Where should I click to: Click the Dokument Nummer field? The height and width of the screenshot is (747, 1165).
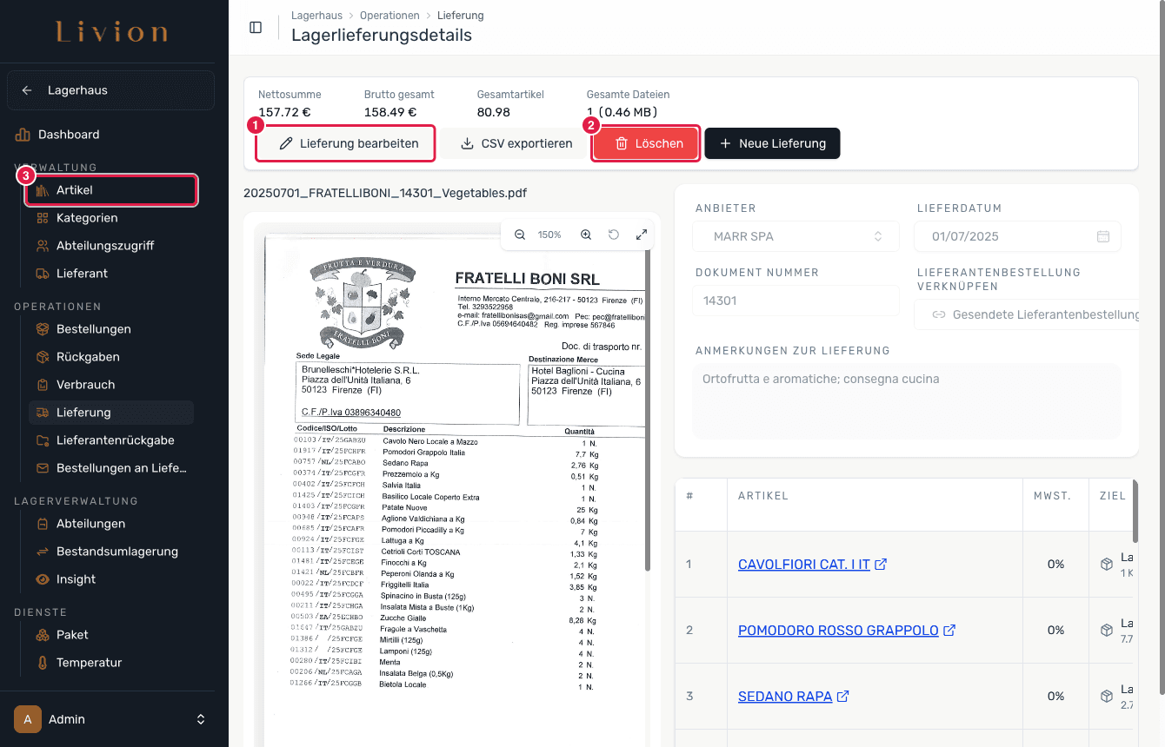[796, 301]
